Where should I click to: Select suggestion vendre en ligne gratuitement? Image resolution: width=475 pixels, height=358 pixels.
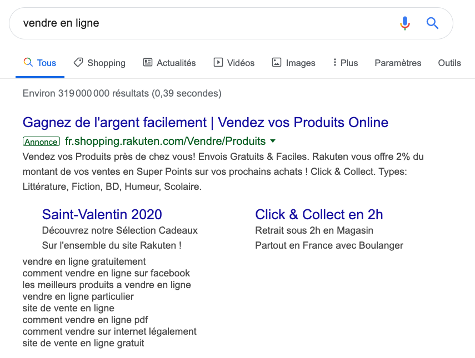[84, 261]
